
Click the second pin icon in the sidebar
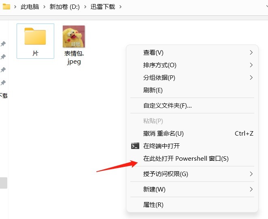[x=3, y=57]
